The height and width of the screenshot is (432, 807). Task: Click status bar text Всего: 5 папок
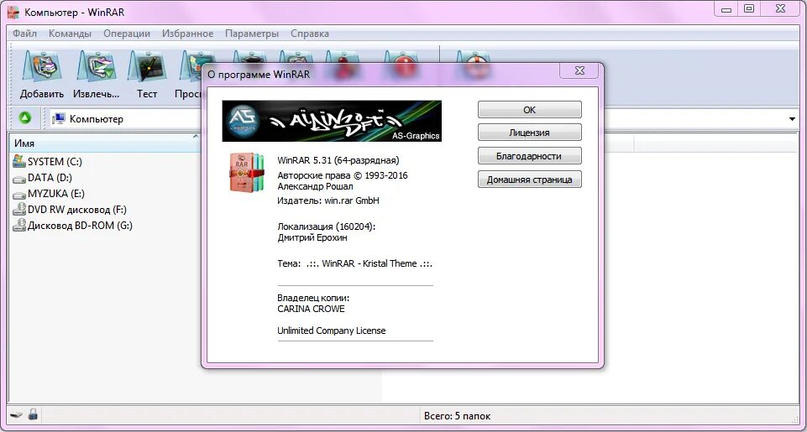457,415
